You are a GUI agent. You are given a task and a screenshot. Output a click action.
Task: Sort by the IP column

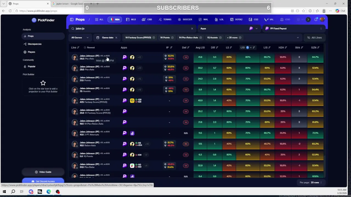[x=169, y=48]
